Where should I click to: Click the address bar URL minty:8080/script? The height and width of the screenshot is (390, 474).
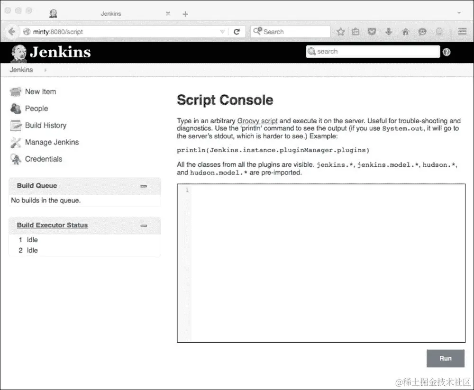[x=58, y=32]
